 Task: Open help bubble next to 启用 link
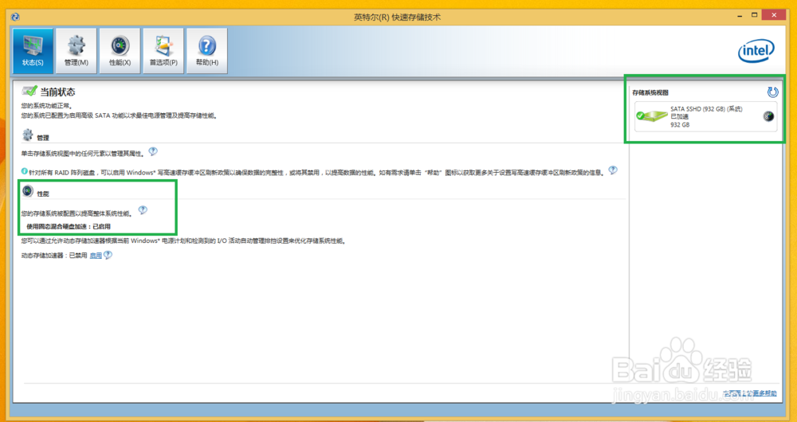(x=108, y=255)
